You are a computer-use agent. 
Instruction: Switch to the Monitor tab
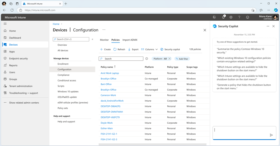(104, 40)
